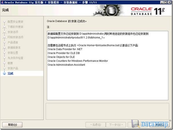The image size is (173, 130).
Task: Click the '注:' label
Action: coord(48,27)
